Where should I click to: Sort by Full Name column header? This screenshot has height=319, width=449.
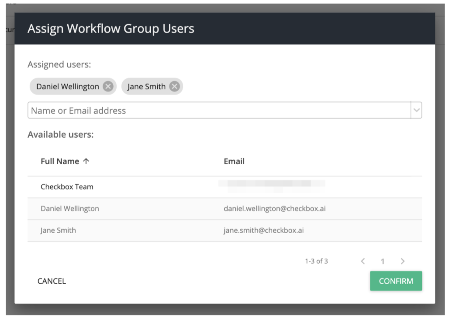(60, 161)
